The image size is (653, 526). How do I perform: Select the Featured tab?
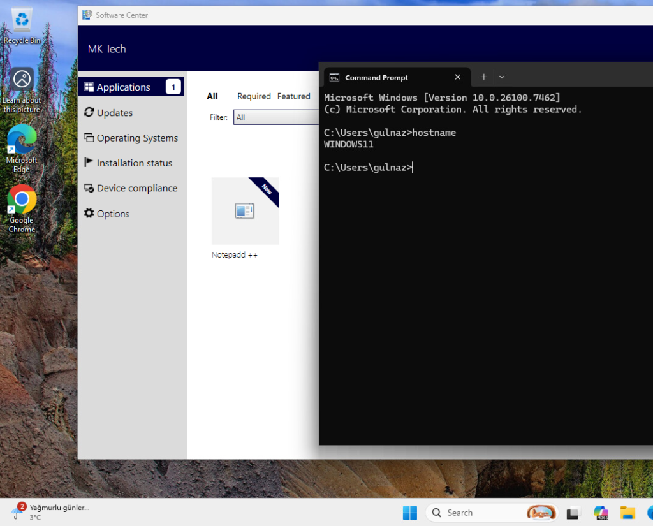(293, 96)
